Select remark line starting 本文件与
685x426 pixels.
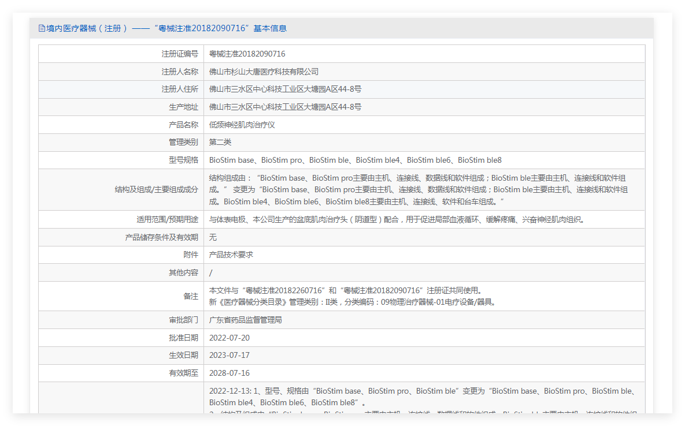click(x=345, y=290)
